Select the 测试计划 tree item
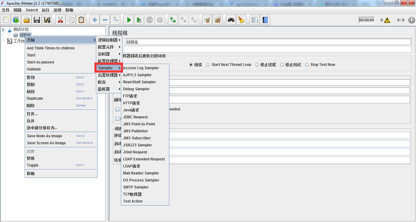416x222 pixels. pyautogui.click(x=18, y=30)
